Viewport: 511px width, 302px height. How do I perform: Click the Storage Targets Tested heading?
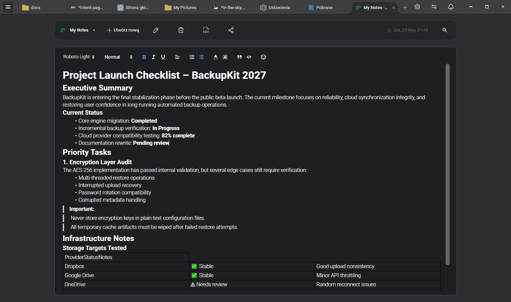tap(95, 248)
